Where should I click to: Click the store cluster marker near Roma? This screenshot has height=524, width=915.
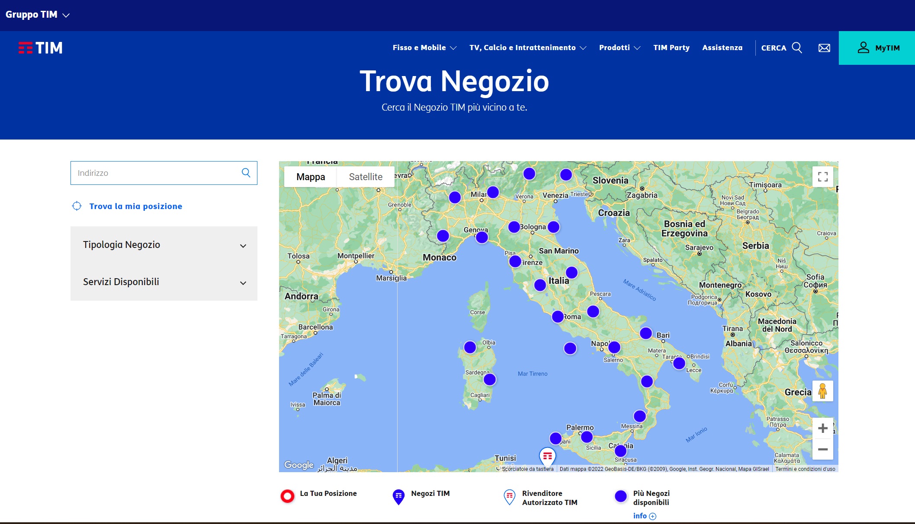[558, 316]
